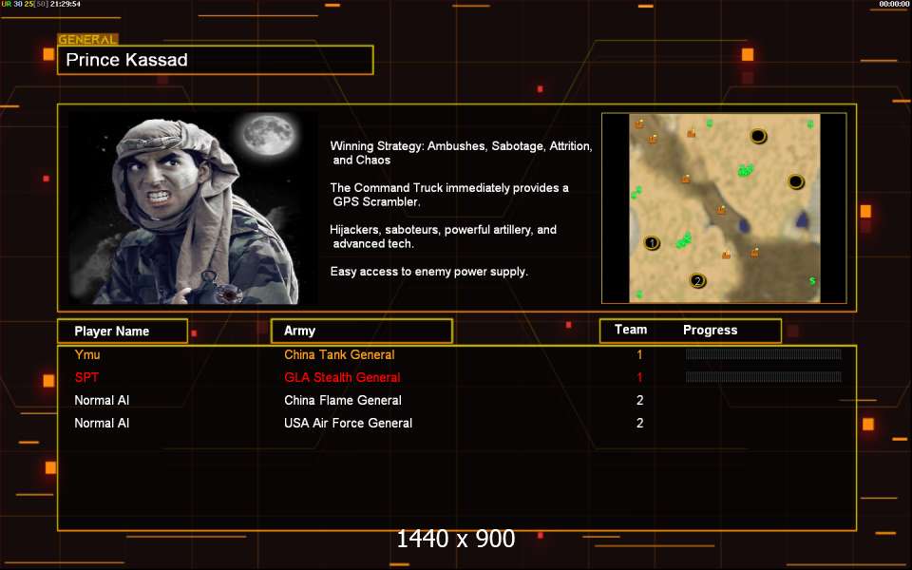Viewport: 912px width, 570px height.
Task: Click the Player Name column header
Action: coord(123,331)
